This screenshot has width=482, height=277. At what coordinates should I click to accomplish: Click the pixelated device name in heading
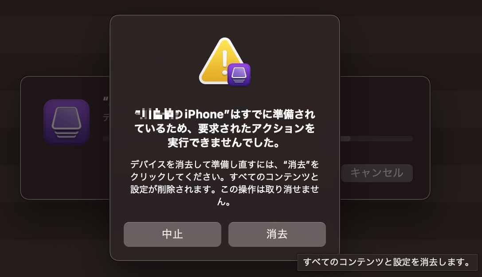pyautogui.click(x=159, y=114)
